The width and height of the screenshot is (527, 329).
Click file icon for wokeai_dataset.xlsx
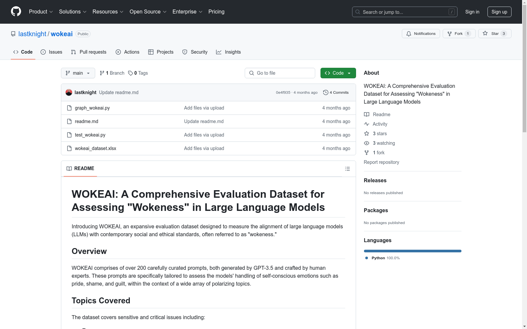point(69,148)
